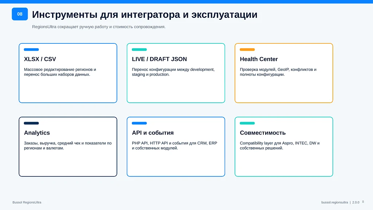Image resolution: width=373 pixels, height=210 pixels.
Task: Select the LIVE / DRAFT JSON heading
Action: [160, 59]
